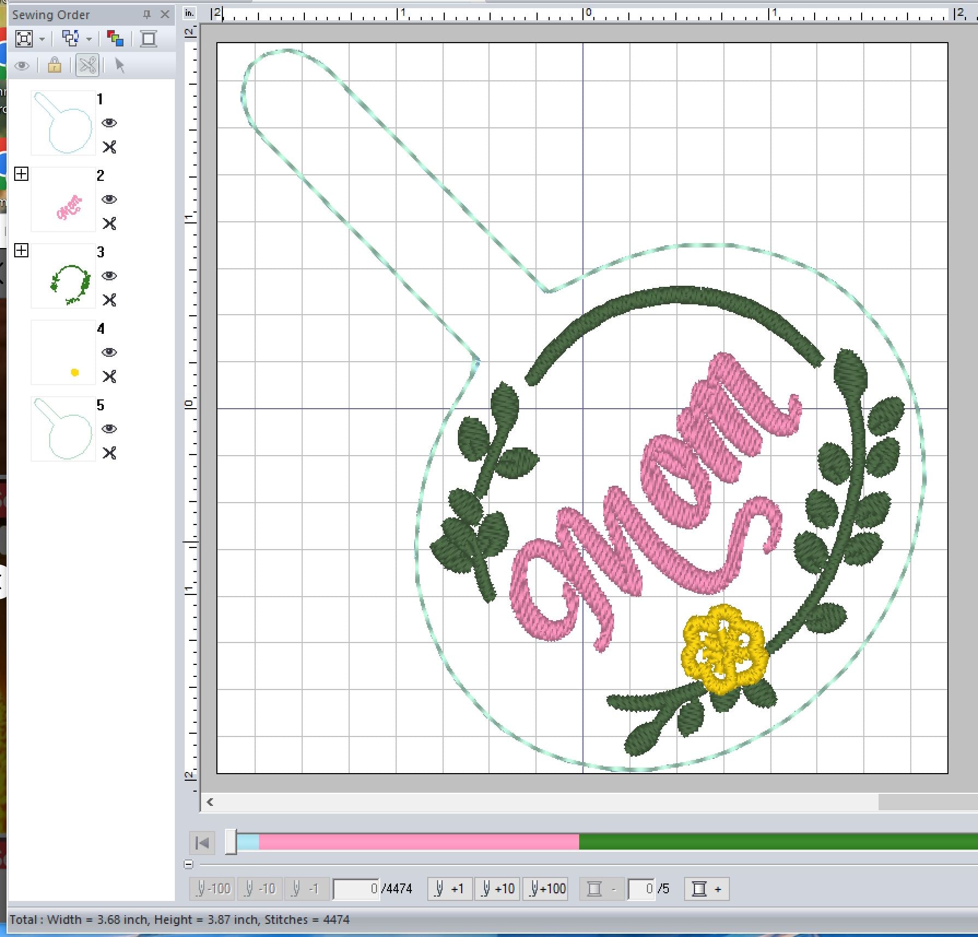
Task: Toggle visibility of final outline item 5
Action: pos(109,429)
